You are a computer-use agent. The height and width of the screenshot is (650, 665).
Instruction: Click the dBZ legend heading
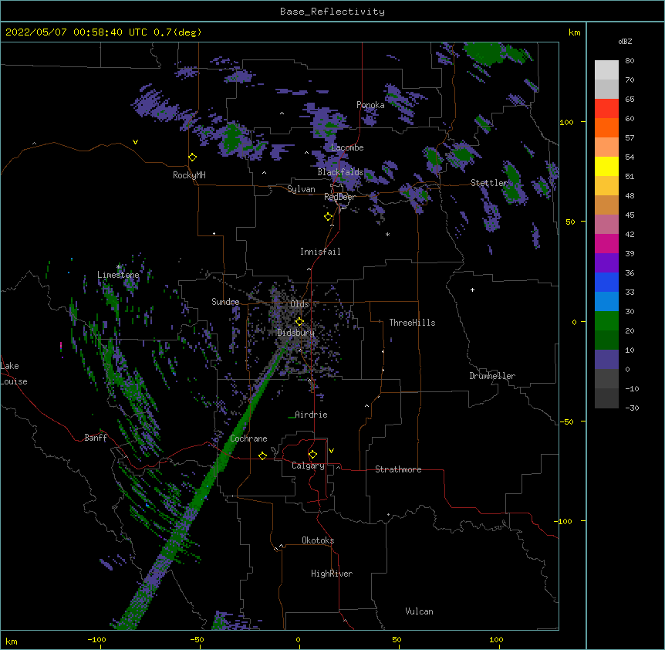pos(625,42)
